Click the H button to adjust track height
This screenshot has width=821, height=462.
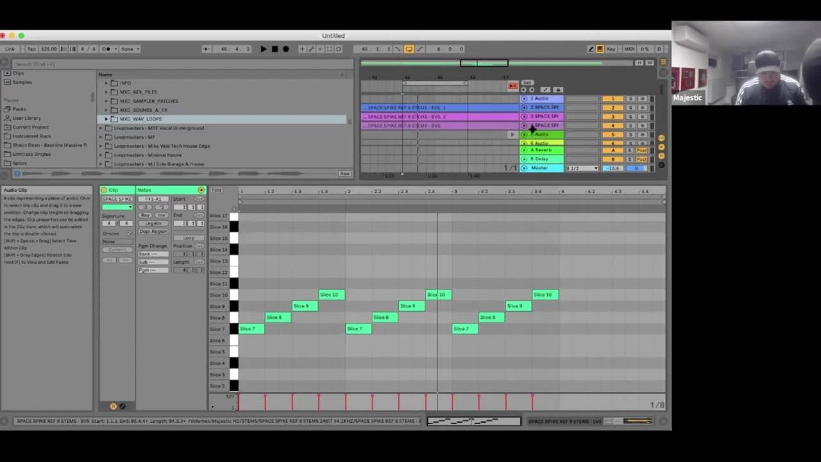coord(639,63)
